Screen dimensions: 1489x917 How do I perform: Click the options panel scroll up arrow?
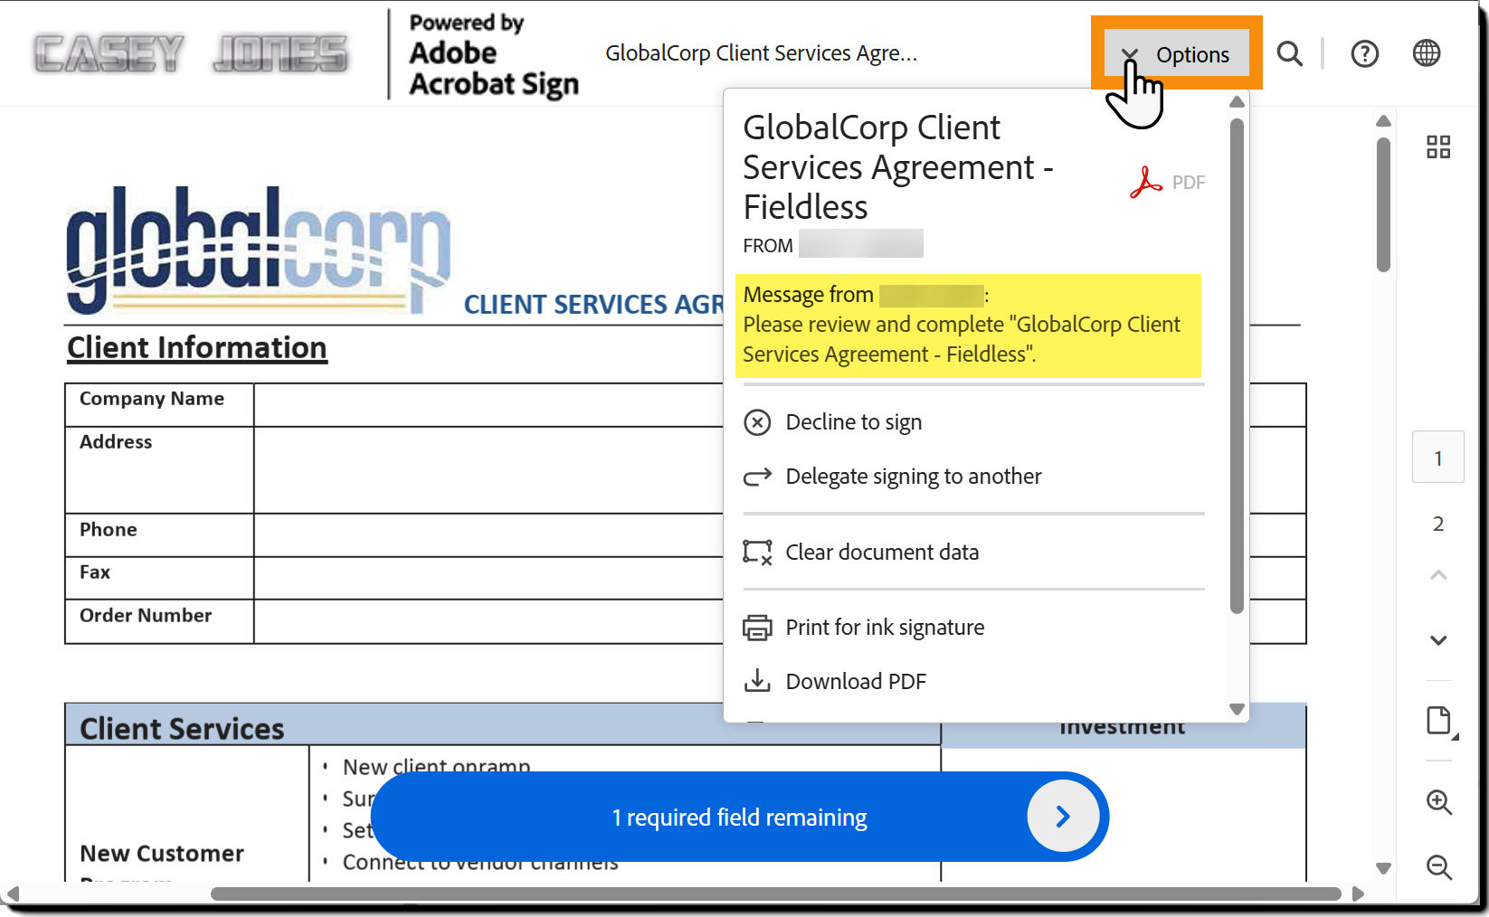1238,102
